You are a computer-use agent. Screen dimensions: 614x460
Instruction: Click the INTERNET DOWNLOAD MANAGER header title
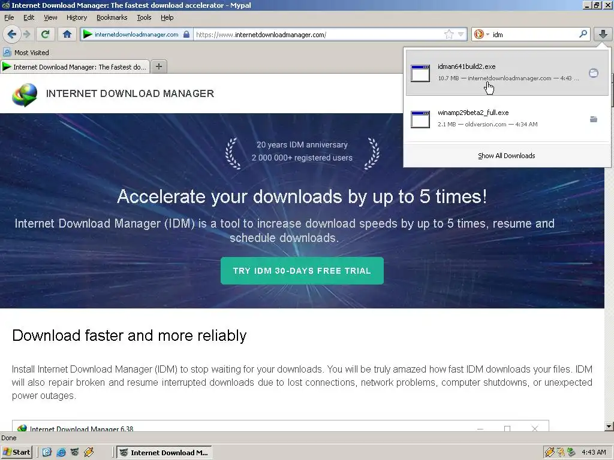130,93
